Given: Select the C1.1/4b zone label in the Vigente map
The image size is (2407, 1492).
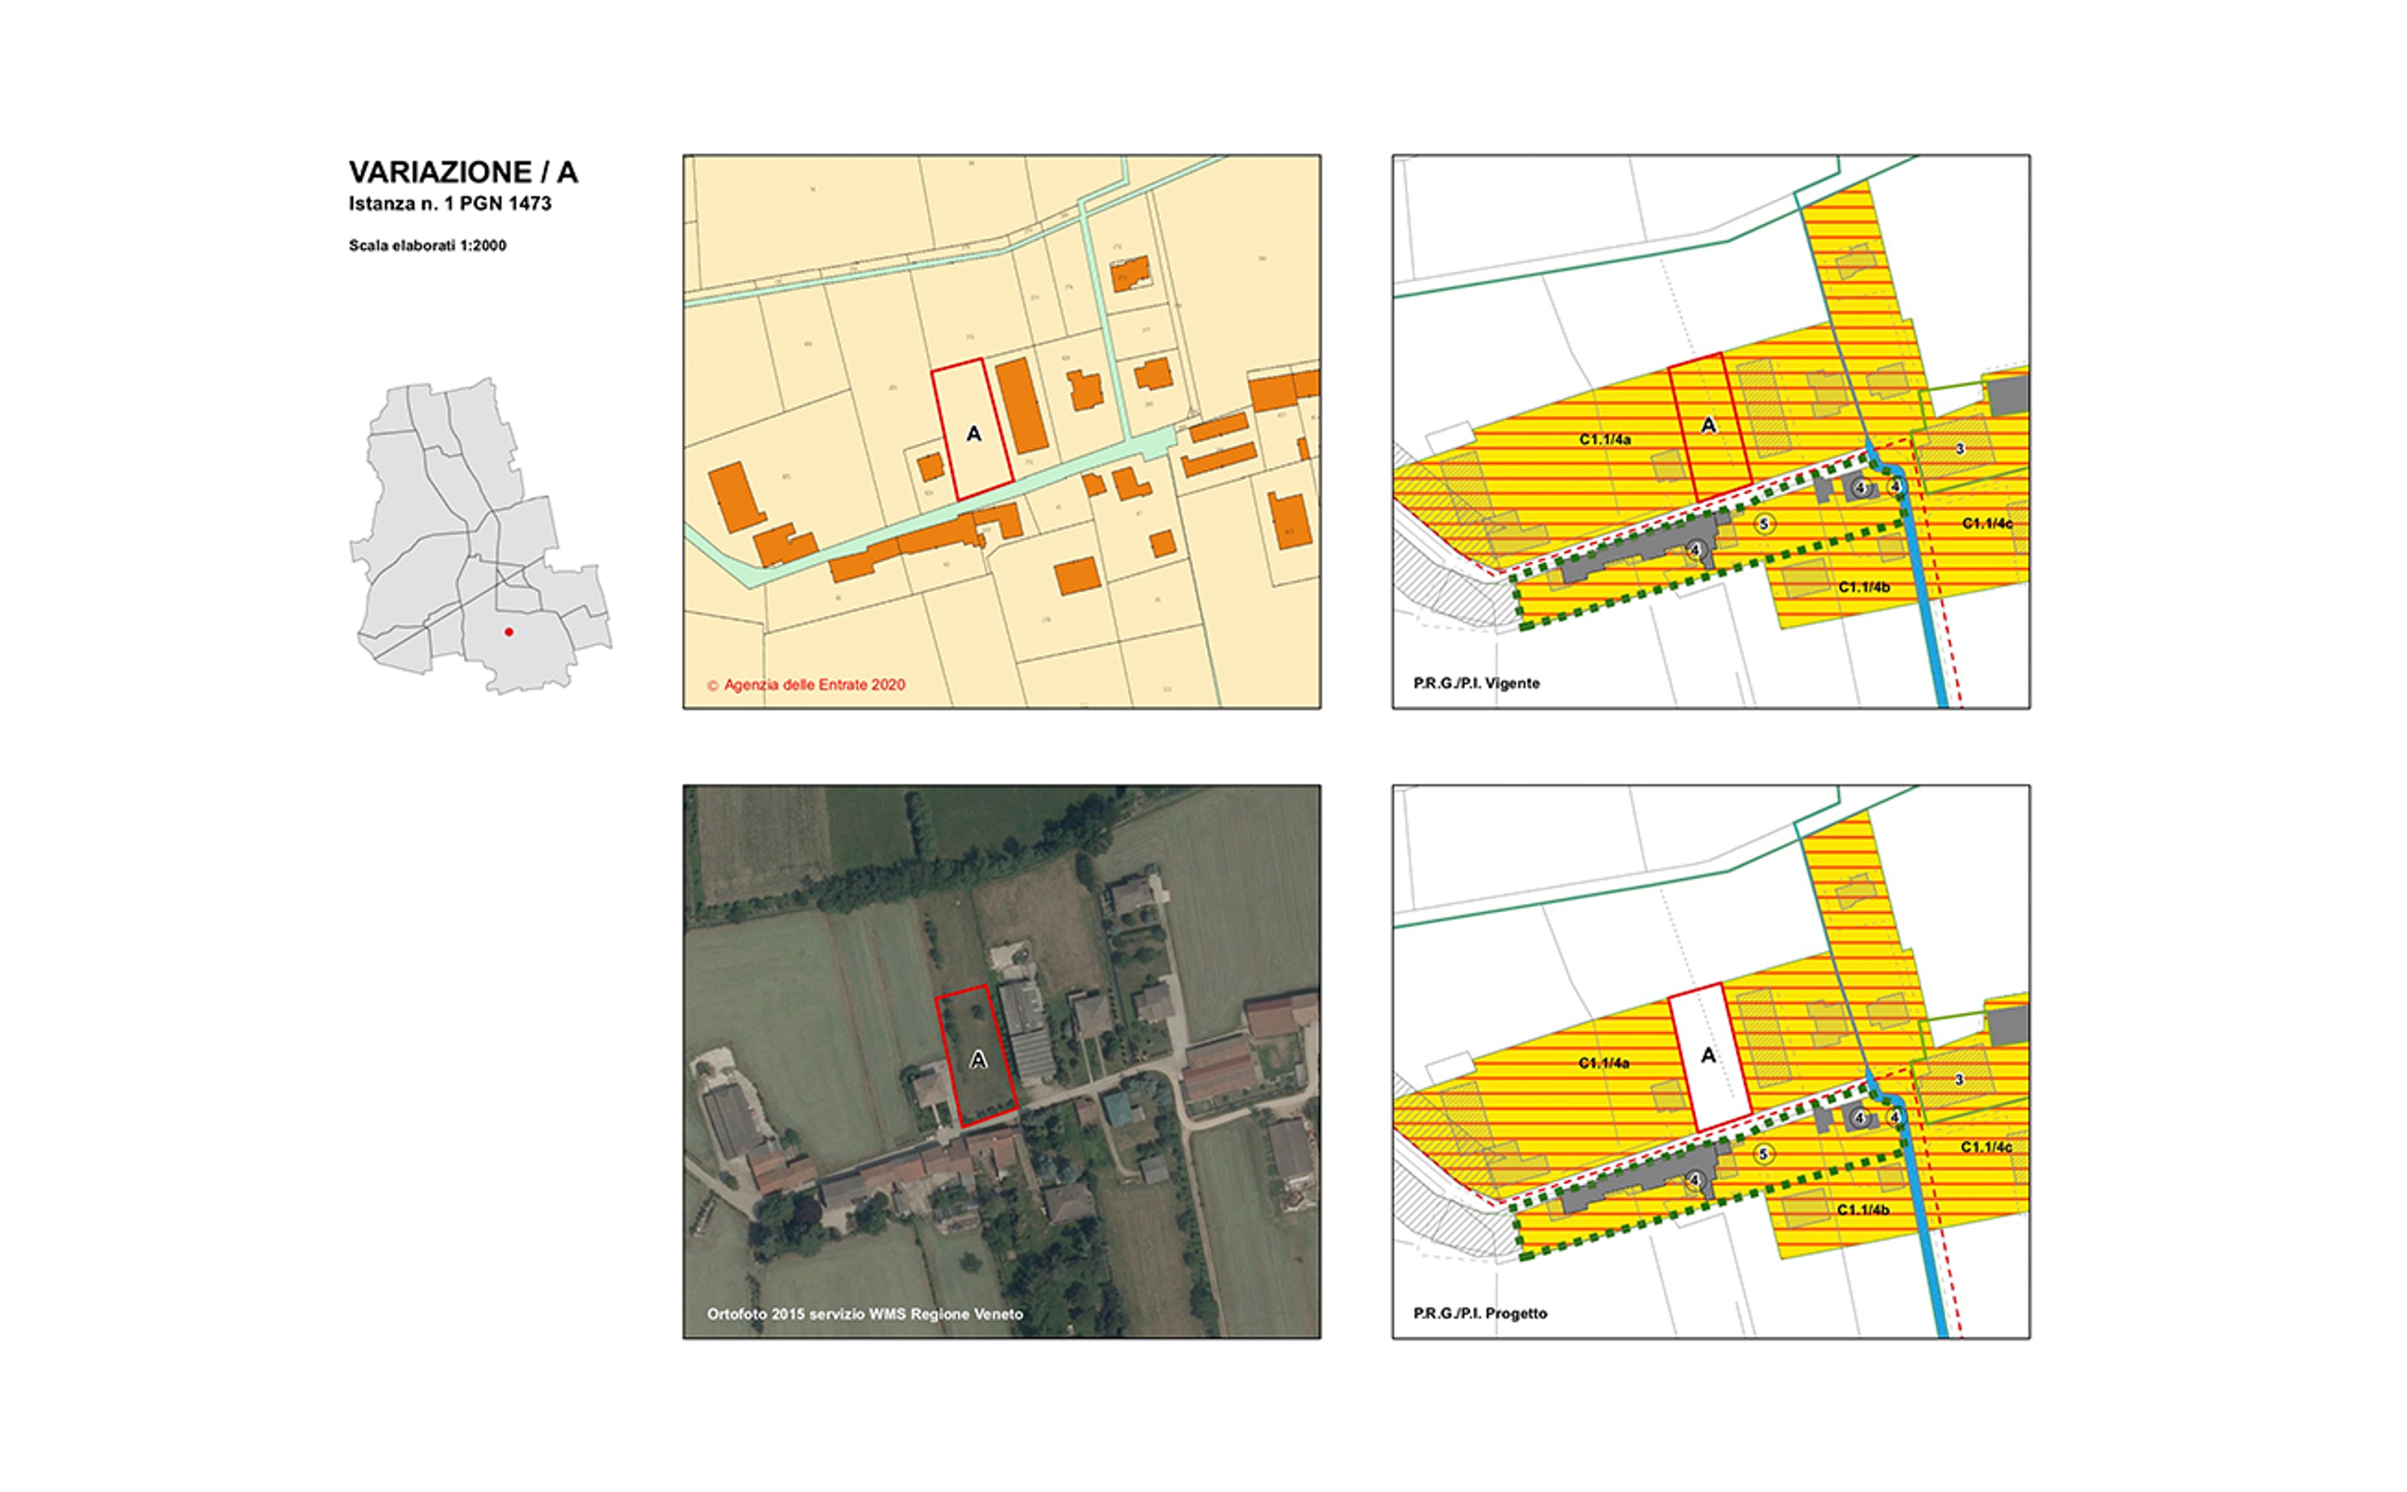Looking at the screenshot, I should [1863, 587].
